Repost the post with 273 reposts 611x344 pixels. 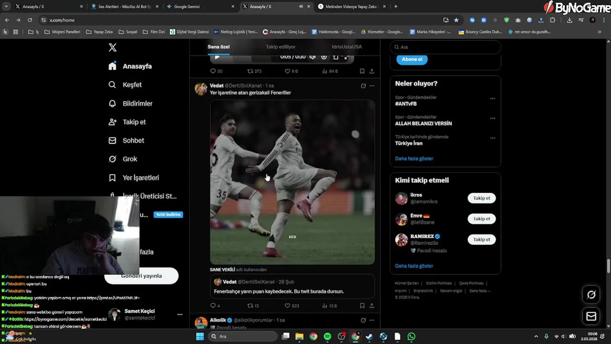[254, 71]
